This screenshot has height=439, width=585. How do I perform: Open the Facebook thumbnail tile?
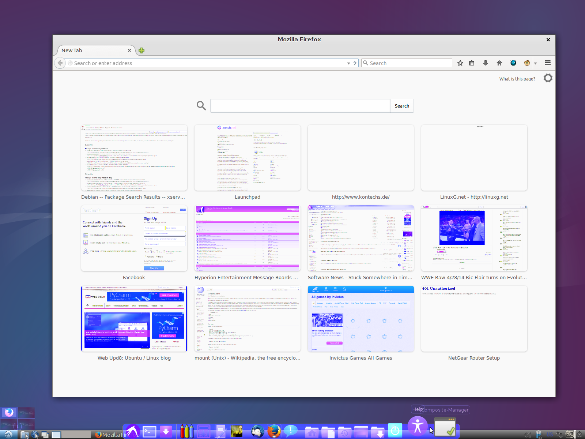pos(134,238)
